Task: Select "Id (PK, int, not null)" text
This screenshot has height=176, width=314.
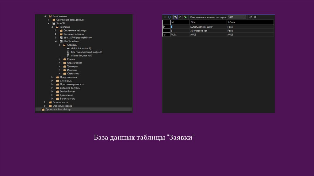Action: [x=81, y=48]
